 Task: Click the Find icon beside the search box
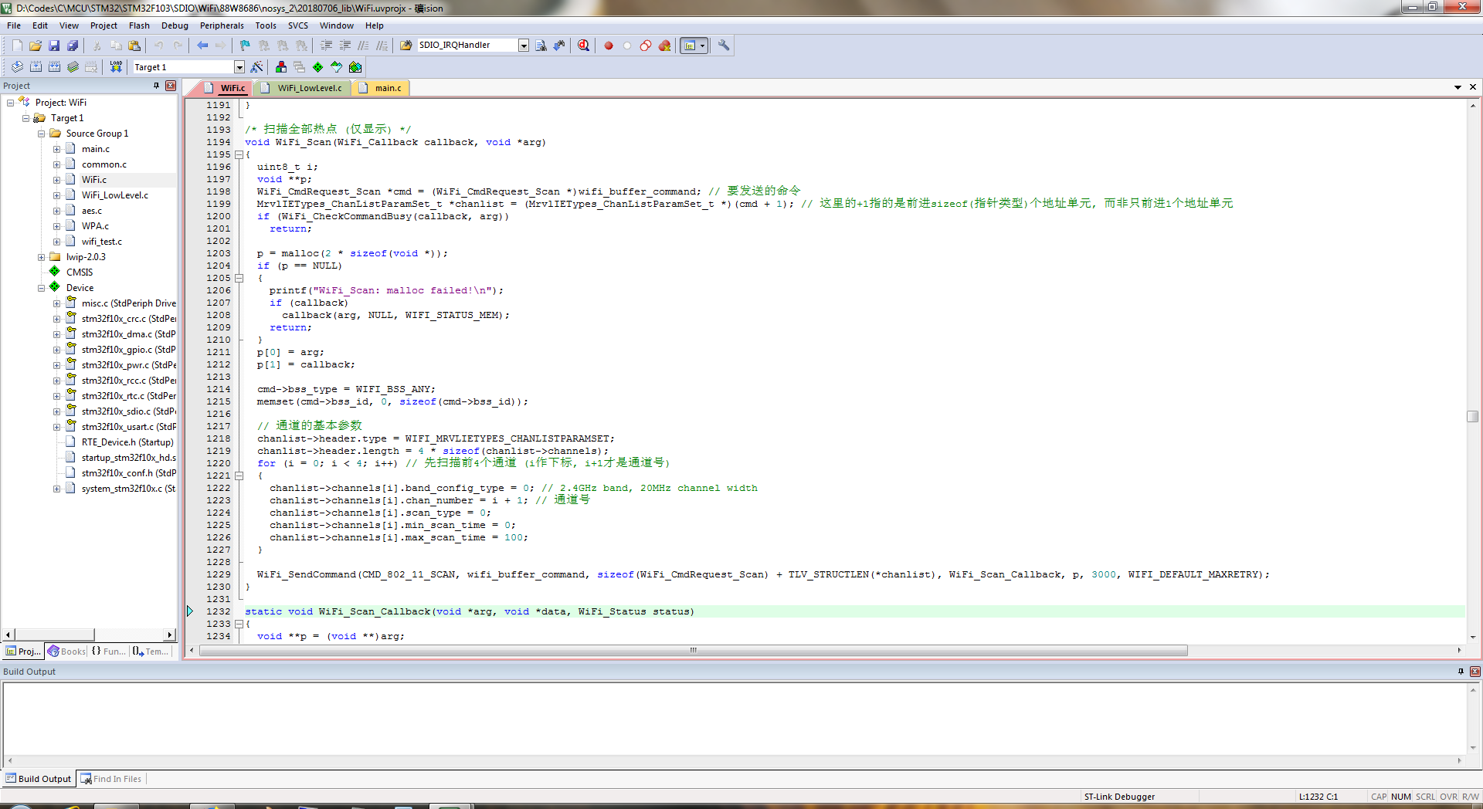541,46
